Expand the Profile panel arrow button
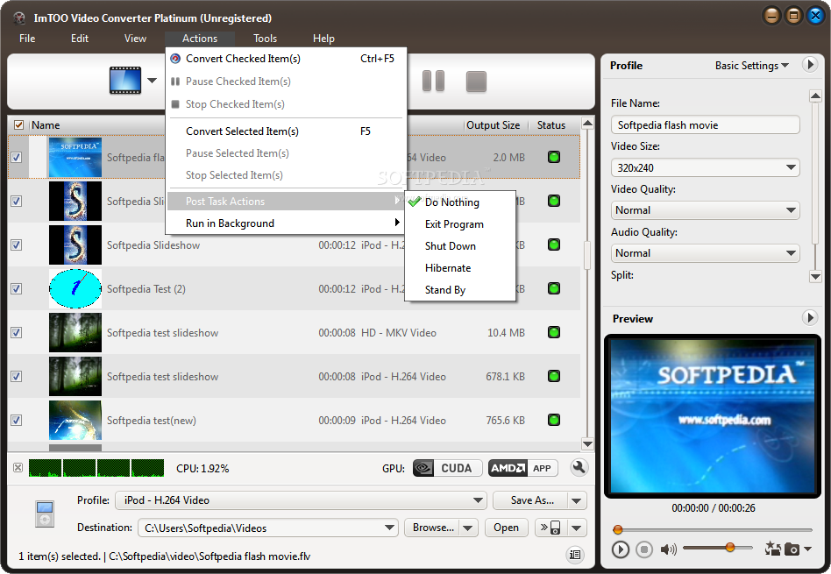 (809, 65)
